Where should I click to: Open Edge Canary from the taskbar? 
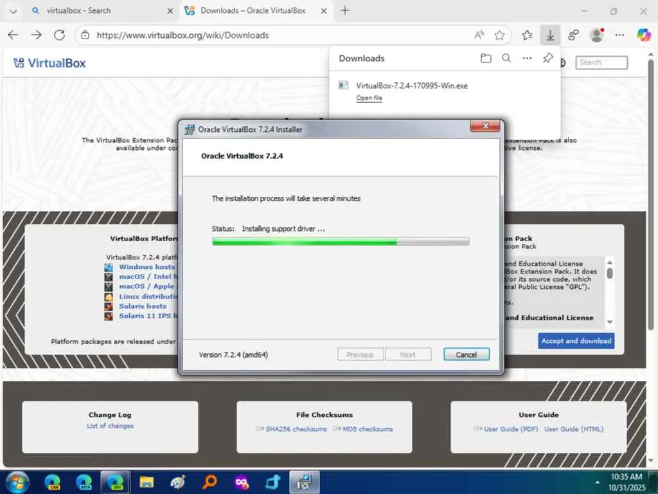53,482
